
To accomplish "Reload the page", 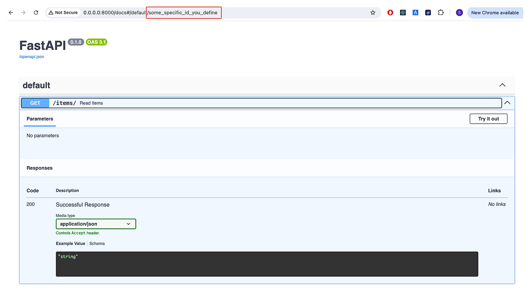I will pyautogui.click(x=36, y=12).
